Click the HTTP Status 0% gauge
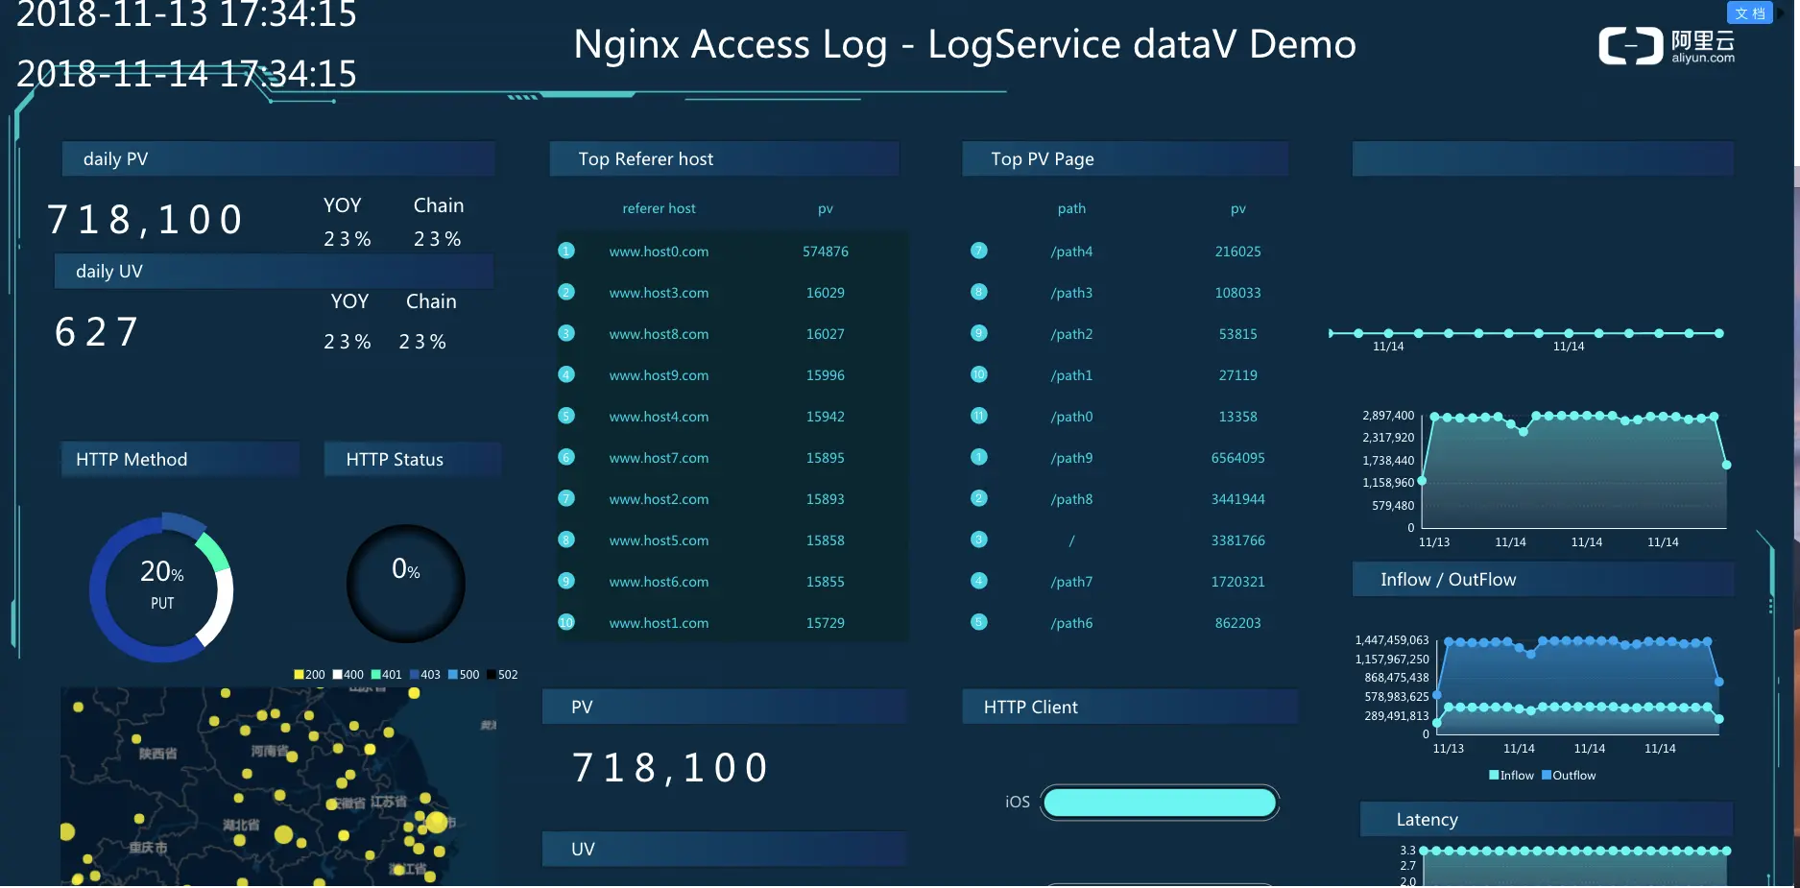The image size is (1800, 888). click(406, 583)
